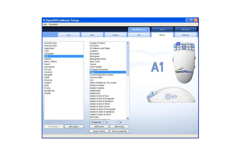
Task: Open the File menu
Action: click(x=45, y=25)
